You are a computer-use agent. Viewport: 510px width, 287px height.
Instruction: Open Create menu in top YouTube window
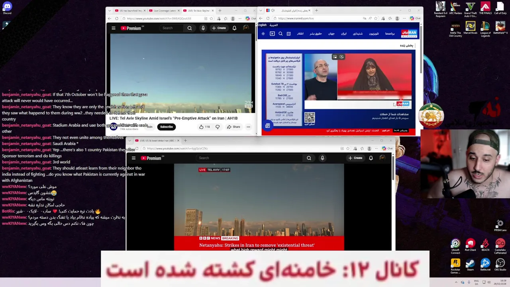(x=219, y=28)
